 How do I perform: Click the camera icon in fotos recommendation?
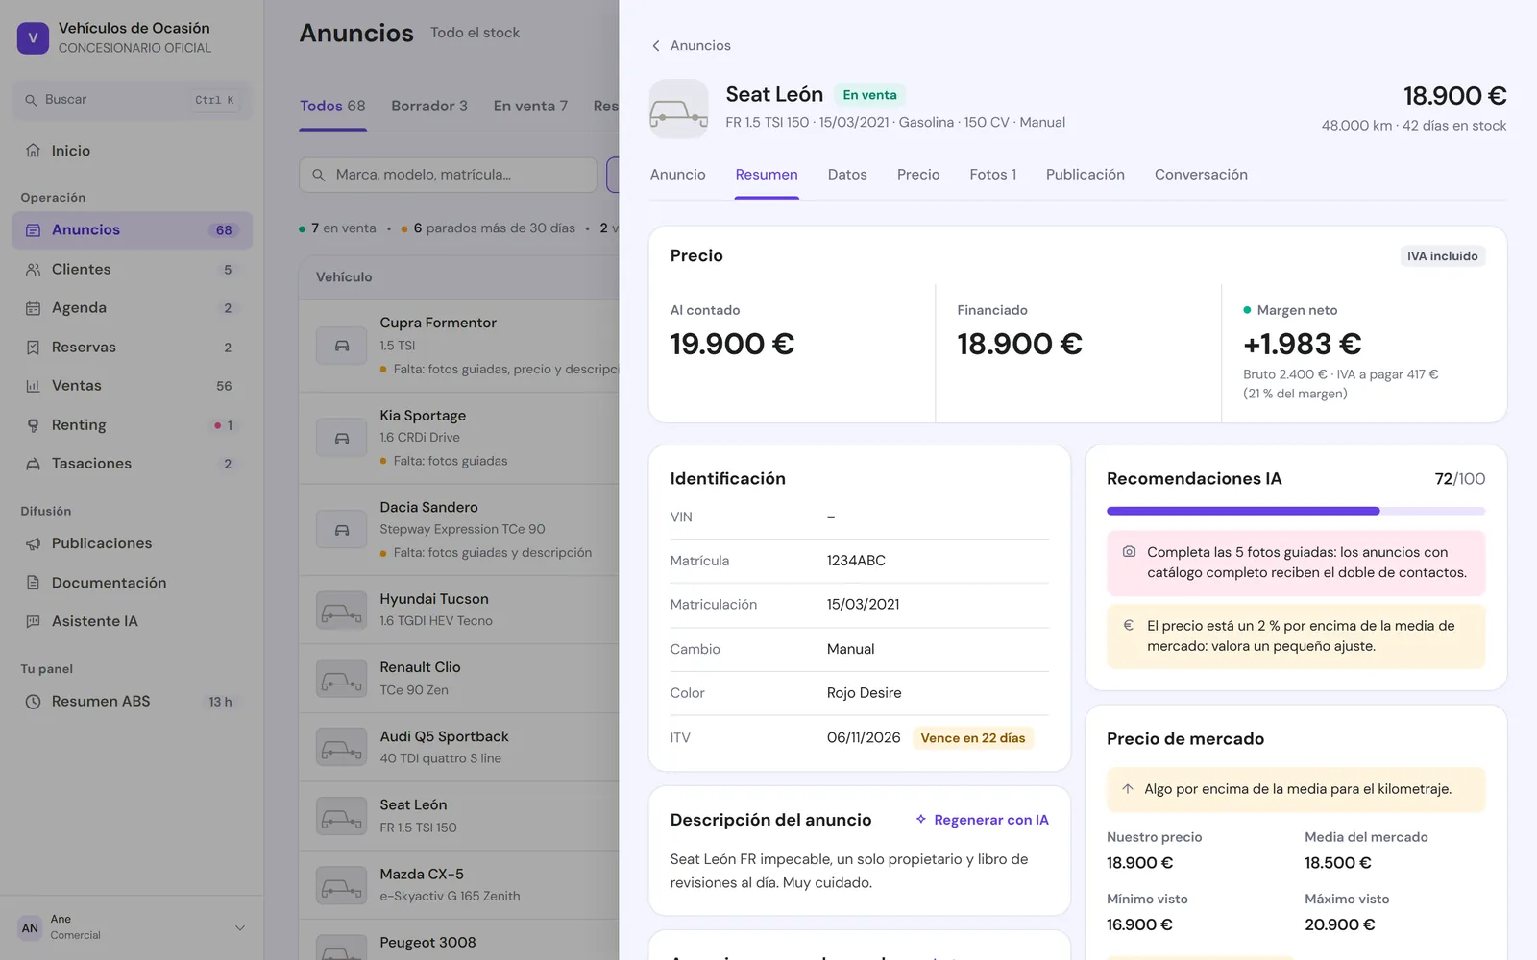coord(1129,552)
